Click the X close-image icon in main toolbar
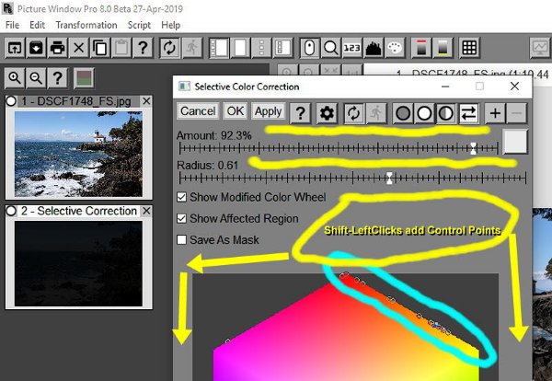 [79, 48]
